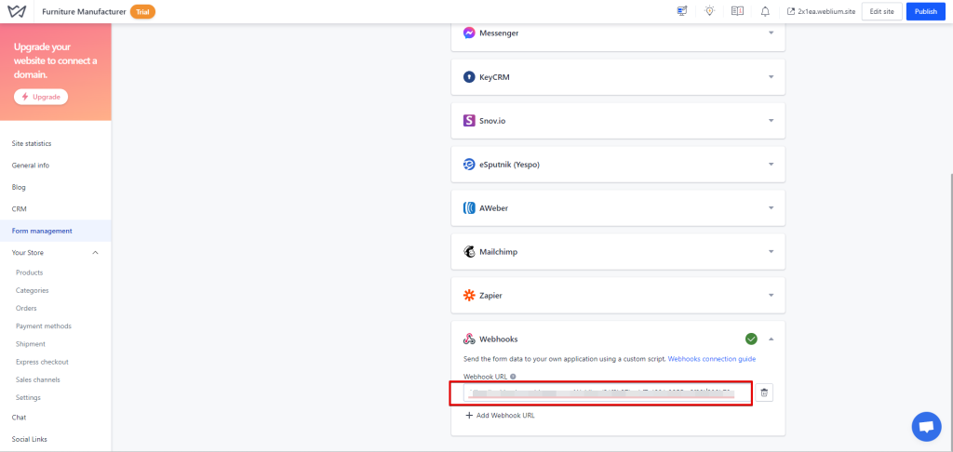Screen dimensions: 953x452
Task: Click the Webhook URL info icon
Action: [513, 377]
